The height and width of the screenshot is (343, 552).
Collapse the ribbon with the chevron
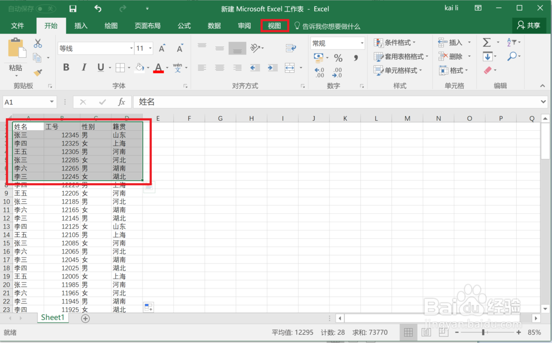(543, 86)
